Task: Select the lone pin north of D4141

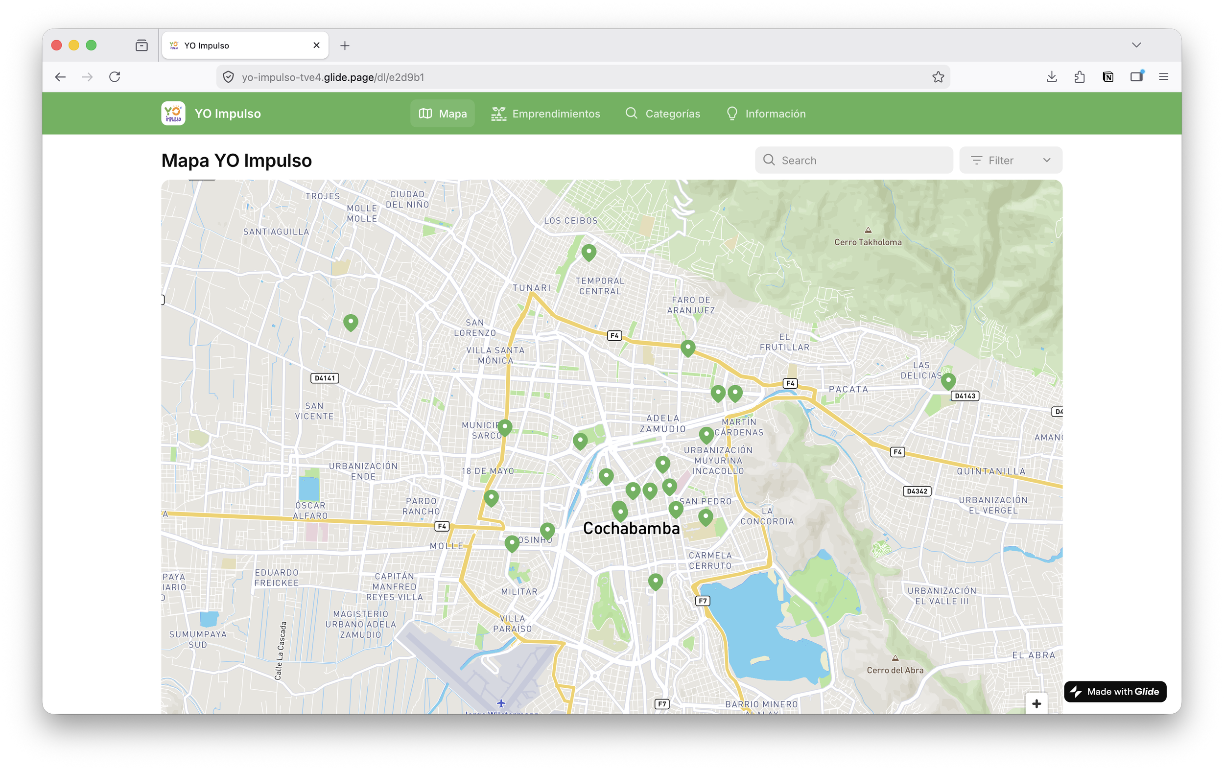Action: (351, 322)
